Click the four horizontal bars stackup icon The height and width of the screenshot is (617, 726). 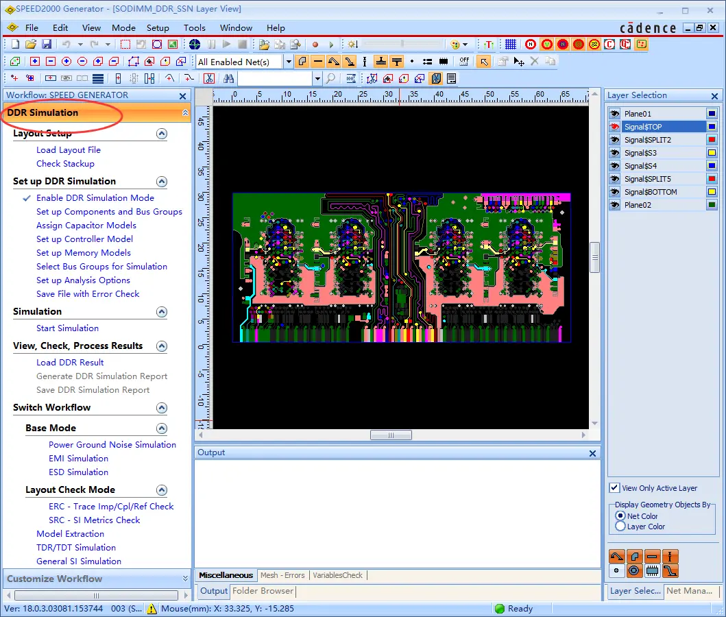[x=98, y=79]
